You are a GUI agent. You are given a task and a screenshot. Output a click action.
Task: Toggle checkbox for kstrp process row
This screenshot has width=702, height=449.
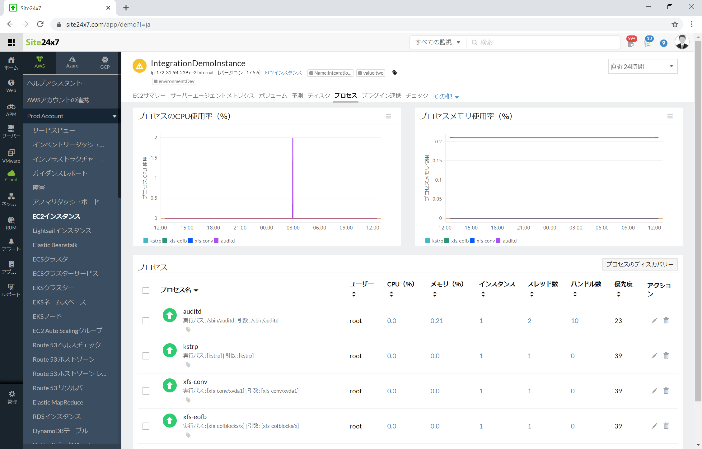click(146, 355)
